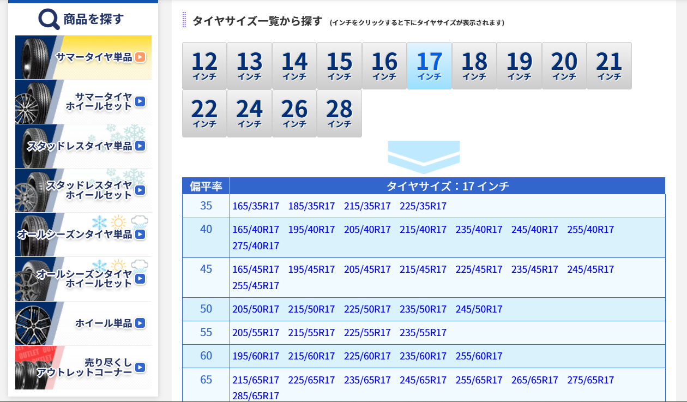Open スタッドレスタイヤ単品 category banner

(x=83, y=146)
